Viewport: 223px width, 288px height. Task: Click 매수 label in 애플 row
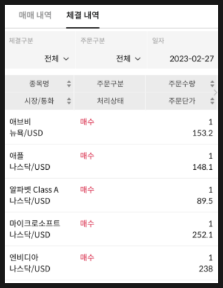click(x=87, y=156)
